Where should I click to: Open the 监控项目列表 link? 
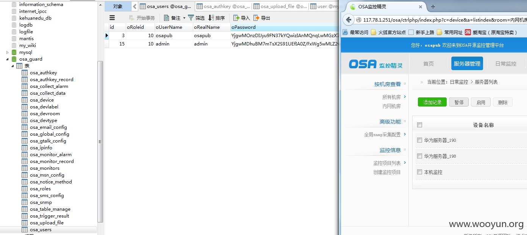pyautogui.click(x=387, y=163)
